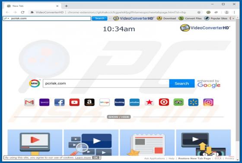The image size is (242, 163).
Task: Click the second extension icon in Chrome toolbar
Action: point(216,12)
